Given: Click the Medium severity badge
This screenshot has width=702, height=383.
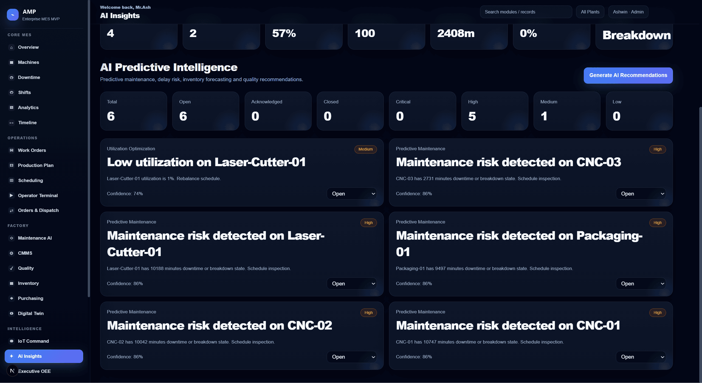Looking at the screenshot, I should click(365, 149).
